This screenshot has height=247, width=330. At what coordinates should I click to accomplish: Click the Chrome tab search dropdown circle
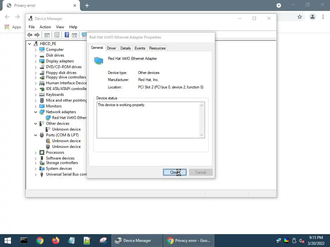[279, 5]
